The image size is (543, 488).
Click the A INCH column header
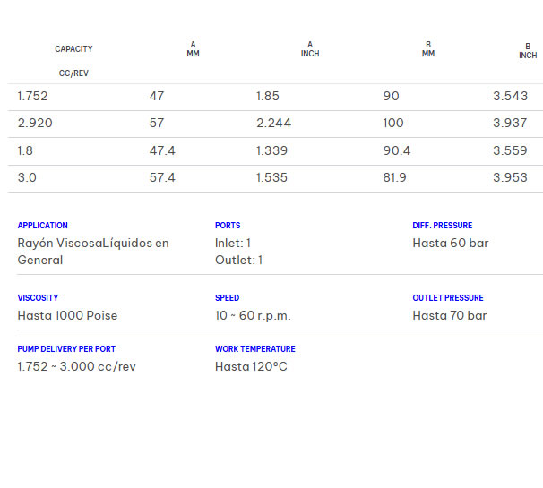pyautogui.click(x=310, y=49)
